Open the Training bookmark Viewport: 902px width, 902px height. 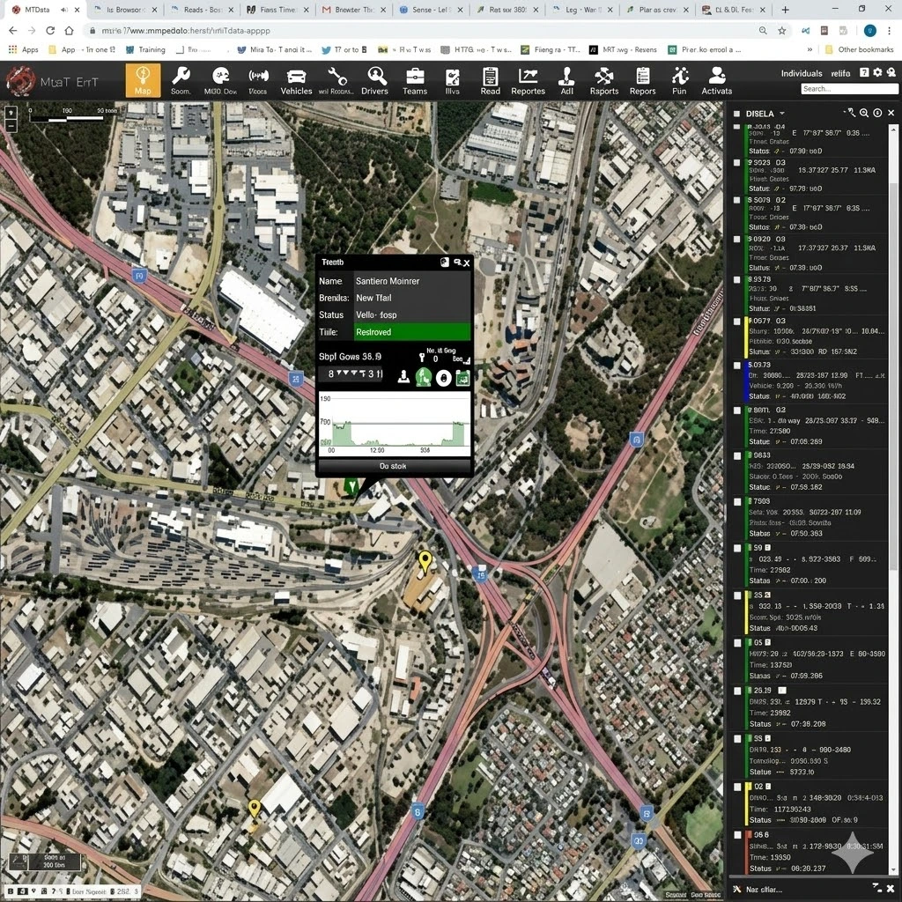point(145,49)
